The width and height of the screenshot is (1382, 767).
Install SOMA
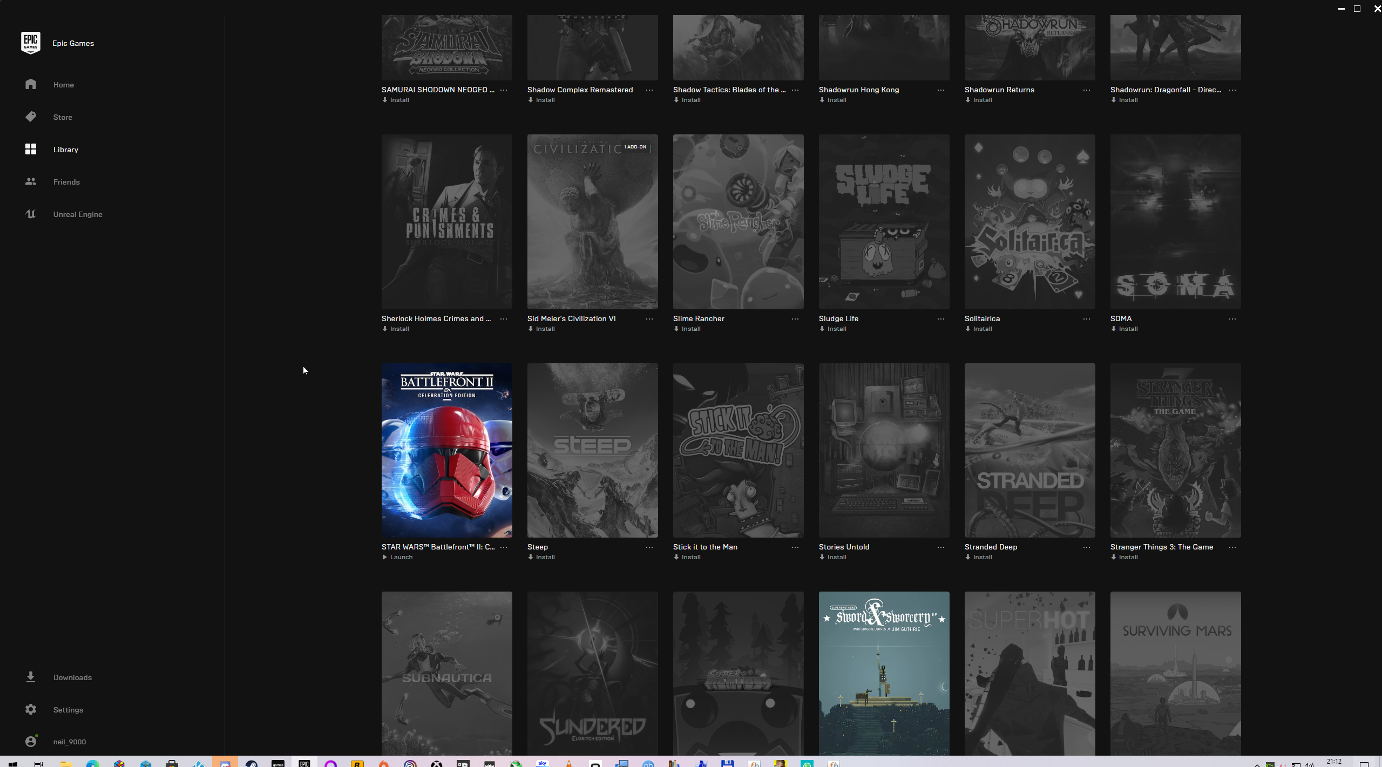click(x=1124, y=329)
